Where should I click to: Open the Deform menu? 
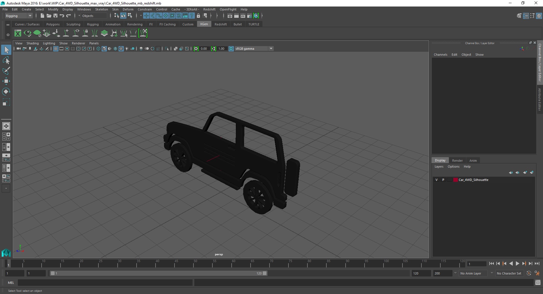click(x=128, y=9)
